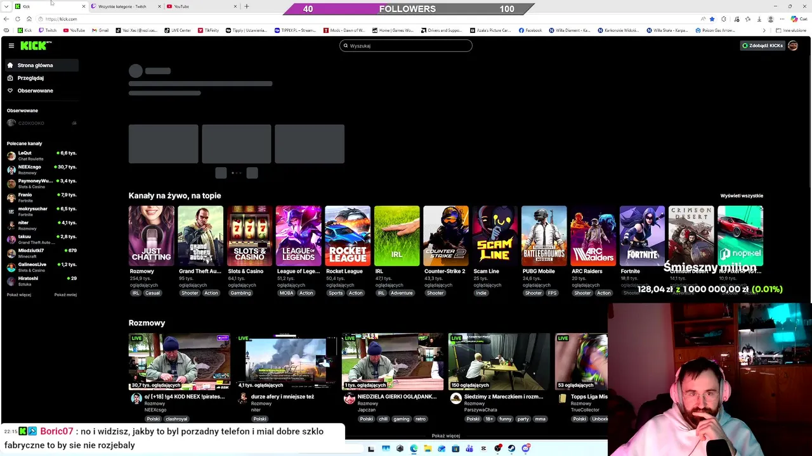Open the PUBG Mobile category
Image resolution: width=812 pixels, height=456 pixels.
(544, 236)
